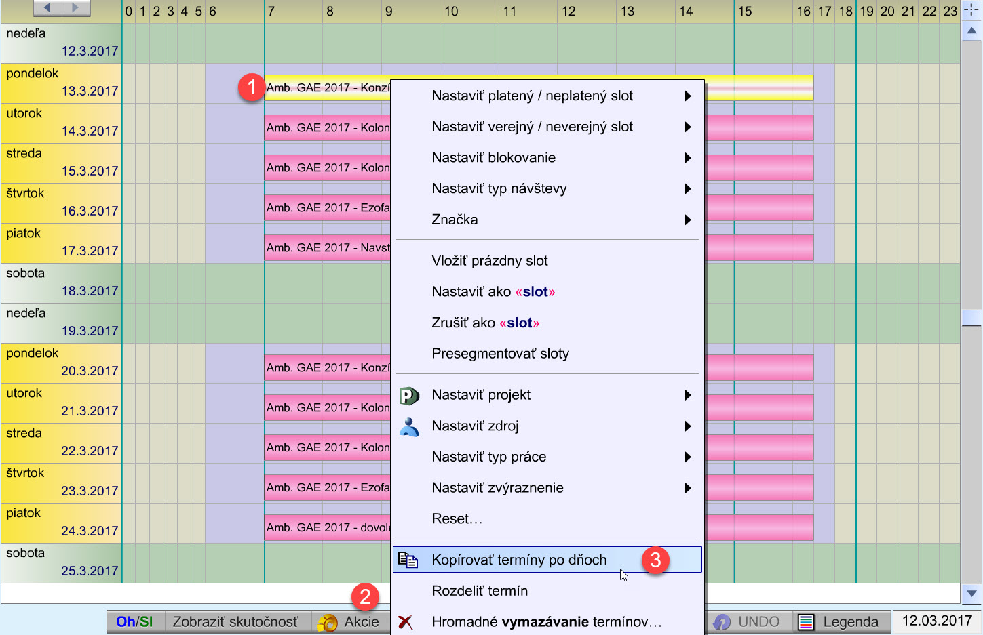Click the copy icon beside Kopírovať termíny
983x635 pixels.
click(408, 560)
